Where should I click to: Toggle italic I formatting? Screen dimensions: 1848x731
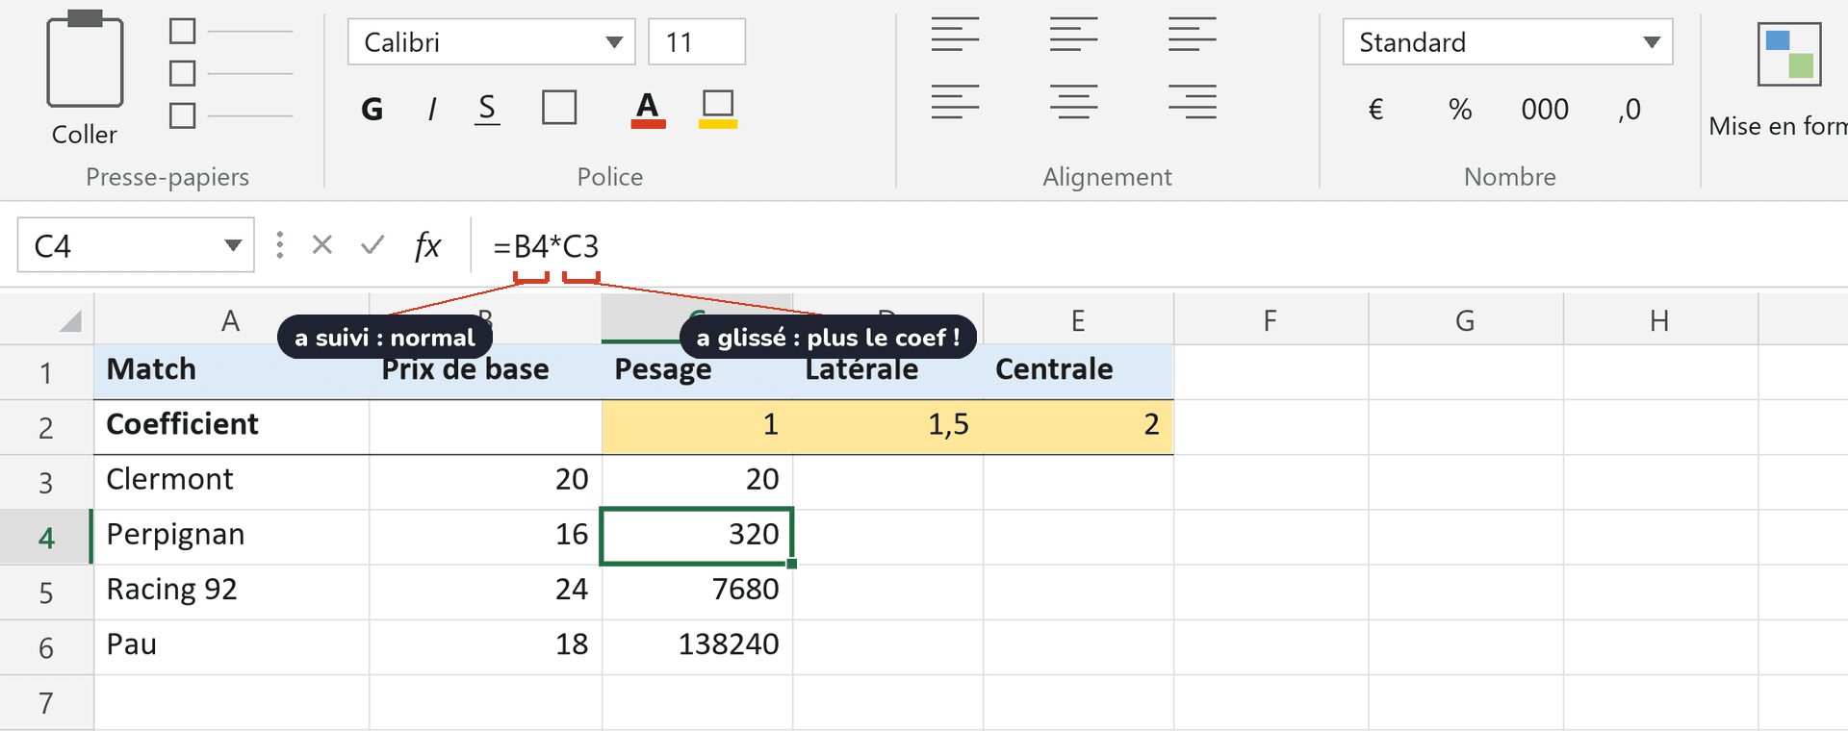point(432,109)
